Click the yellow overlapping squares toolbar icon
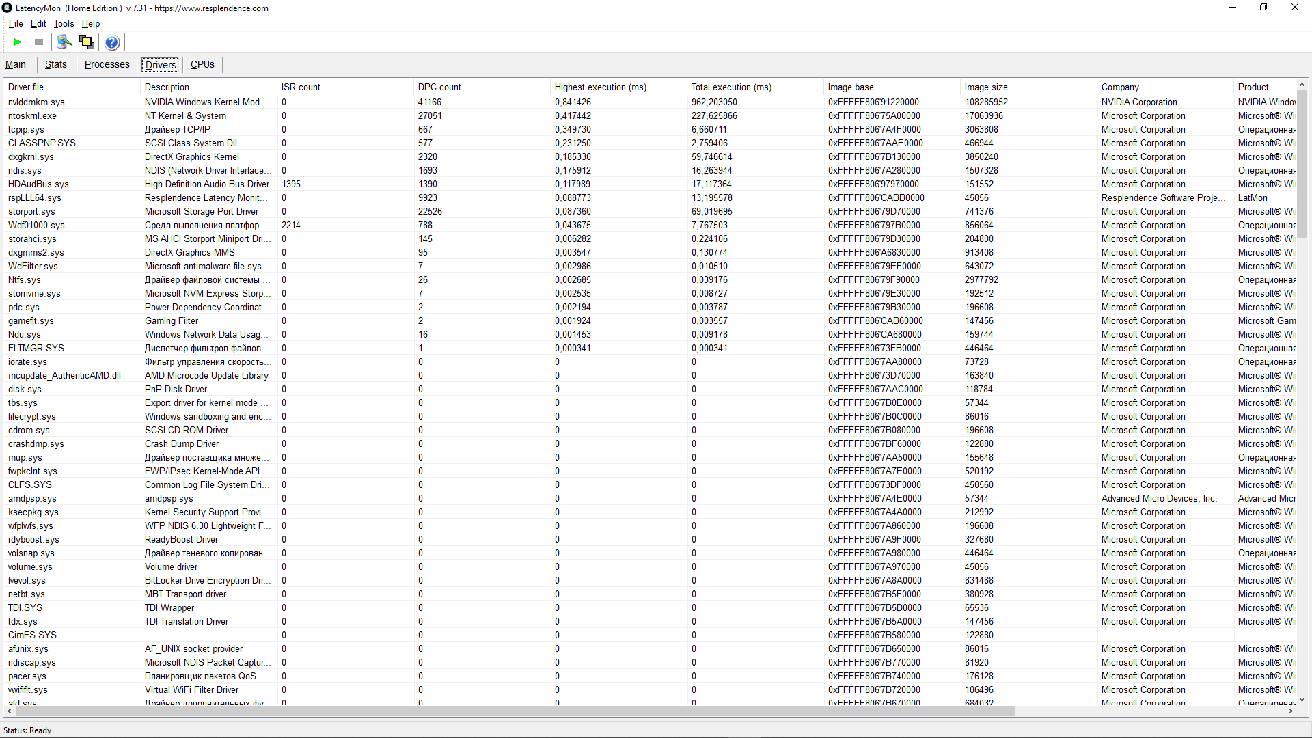The height and width of the screenshot is (738, 1312). pos(87,42)
